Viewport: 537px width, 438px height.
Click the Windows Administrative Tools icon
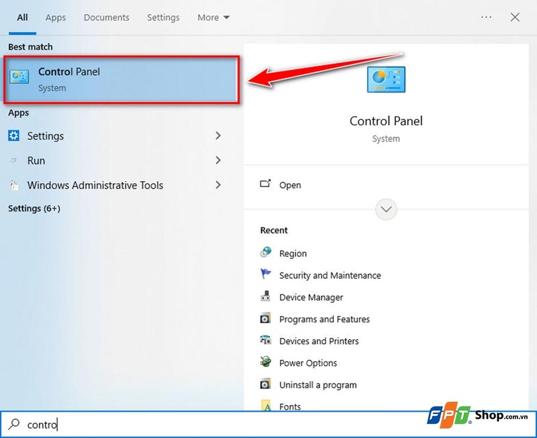pyautogui.click(x=13, y=185)
